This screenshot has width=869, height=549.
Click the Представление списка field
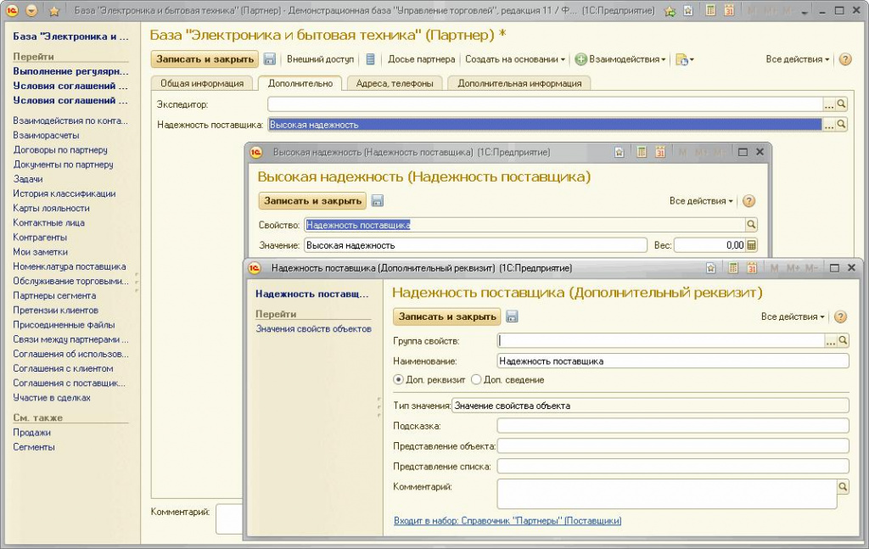[673, 467]
